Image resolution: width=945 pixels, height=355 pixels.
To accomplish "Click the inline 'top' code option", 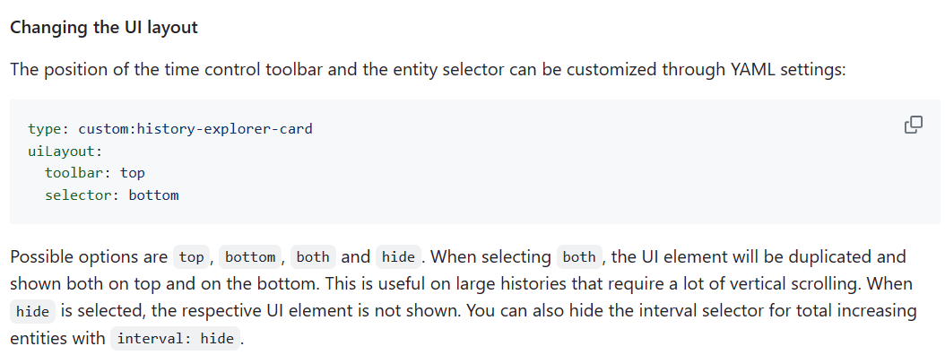I will pos(192,257).
